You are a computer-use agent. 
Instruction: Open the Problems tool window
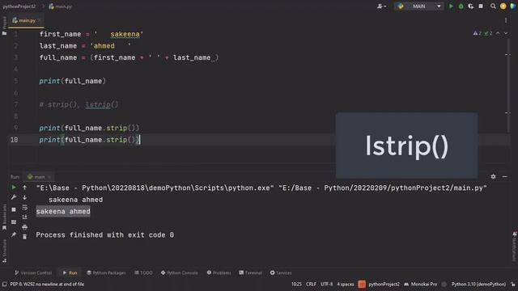coord(219,273)
